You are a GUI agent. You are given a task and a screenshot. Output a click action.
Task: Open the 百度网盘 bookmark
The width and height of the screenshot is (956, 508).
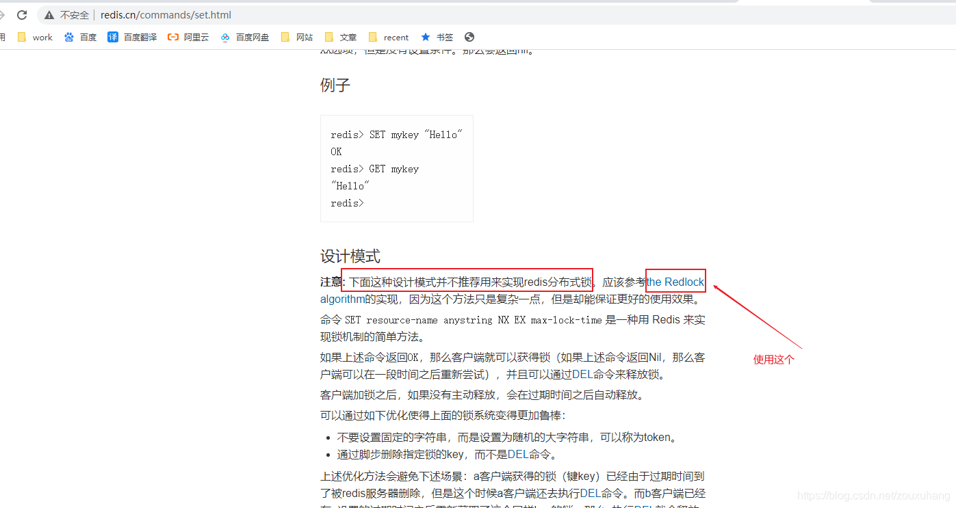pyautogui.click(x=245, y=37)
